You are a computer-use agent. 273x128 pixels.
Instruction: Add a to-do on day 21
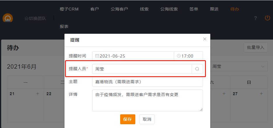37,94
